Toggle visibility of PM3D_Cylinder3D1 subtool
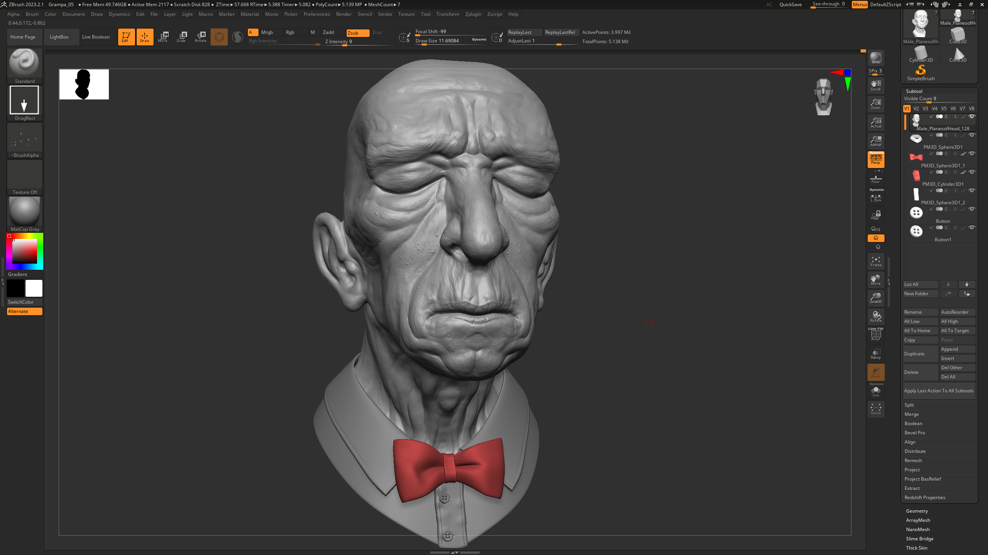Viewport: 988px width, 555px height. click(x=972, y=172)
